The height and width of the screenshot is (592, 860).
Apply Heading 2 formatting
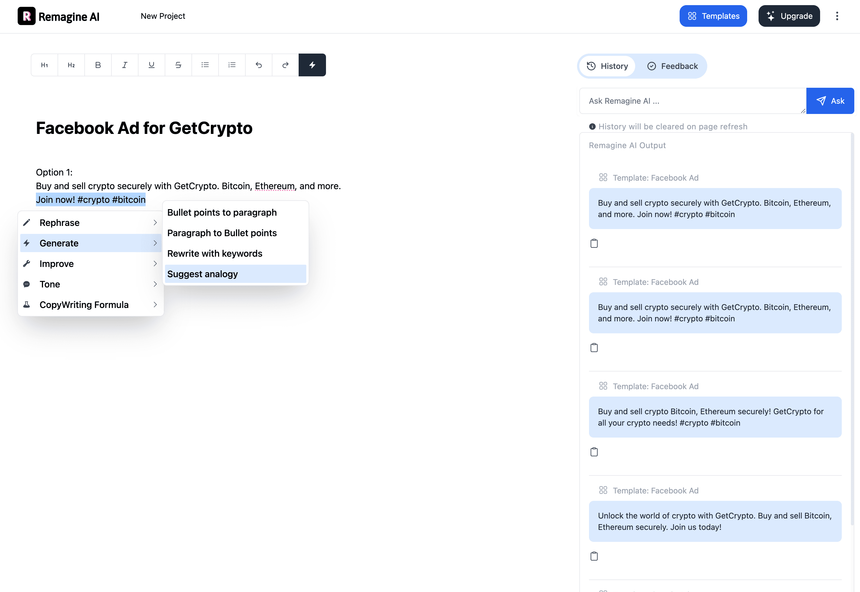[x=71, y=65]
